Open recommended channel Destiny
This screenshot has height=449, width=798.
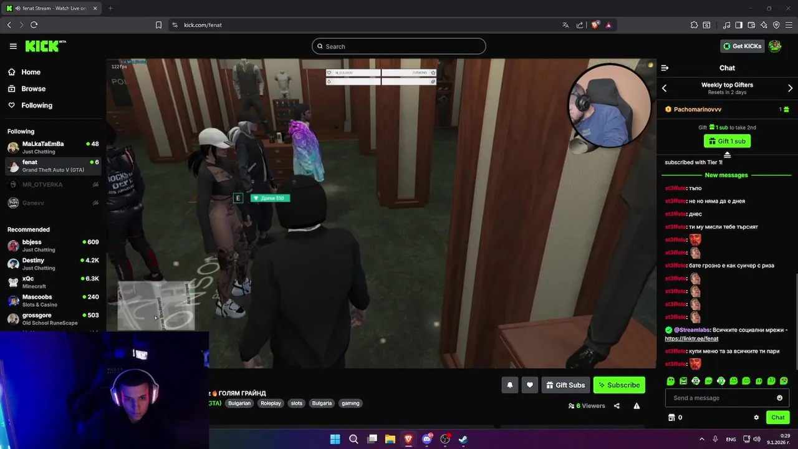point(53,264)
